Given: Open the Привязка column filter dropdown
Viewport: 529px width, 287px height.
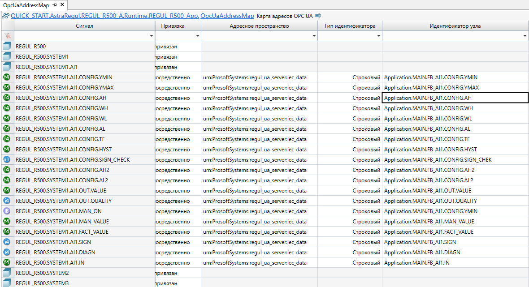Looking at the screenshot, I should 197,36.
